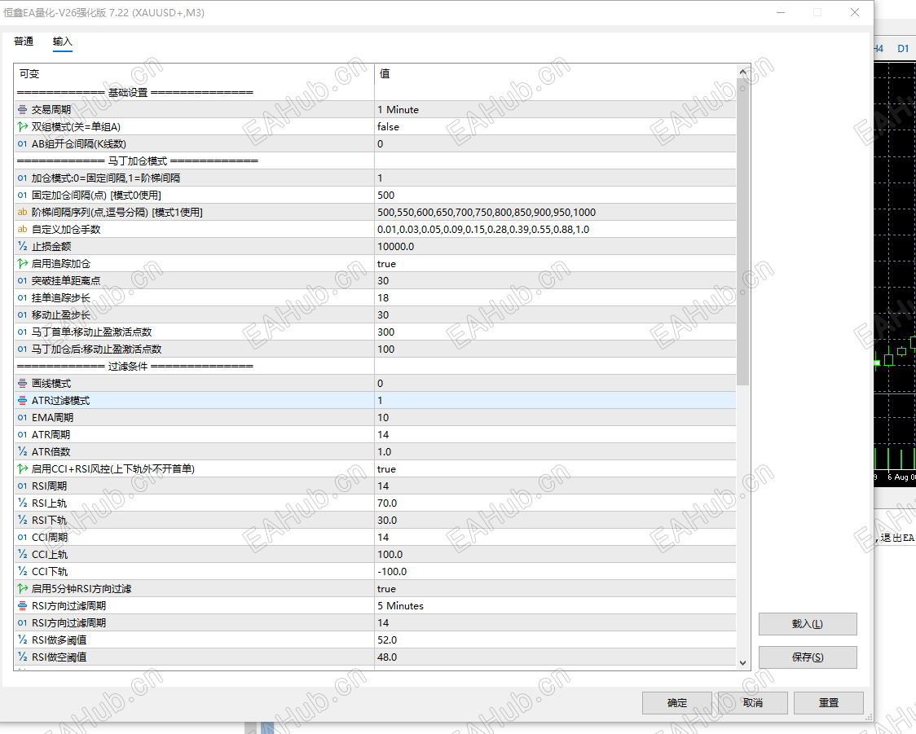Click the boolean icon beside 启用CCI+RSI风控

coord(22,469)
